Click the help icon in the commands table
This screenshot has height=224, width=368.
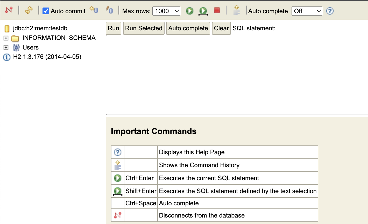pyautogui.click(x=118, y=152)
